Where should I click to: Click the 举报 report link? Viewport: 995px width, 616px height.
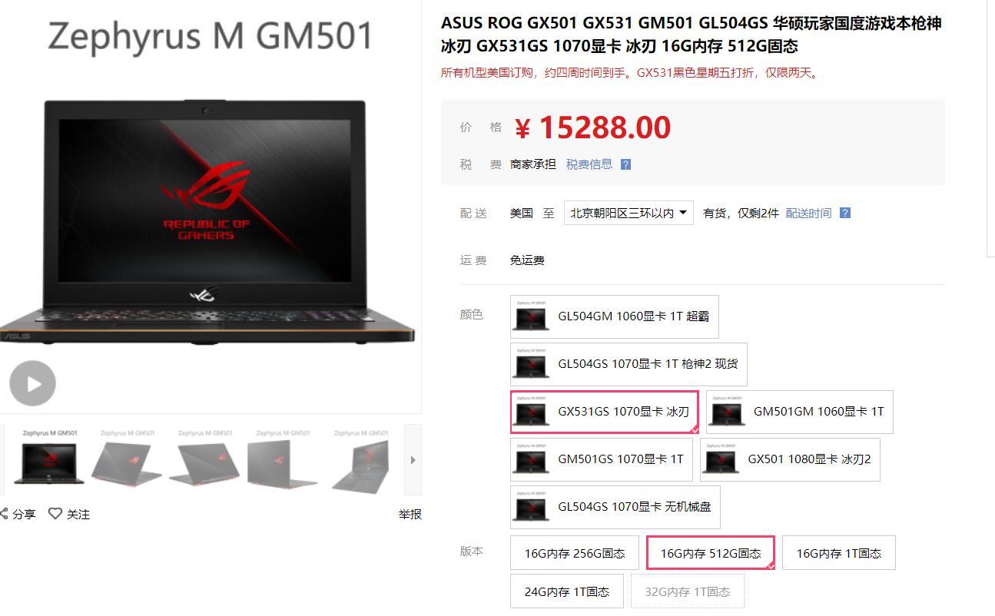tap(410, 514)
